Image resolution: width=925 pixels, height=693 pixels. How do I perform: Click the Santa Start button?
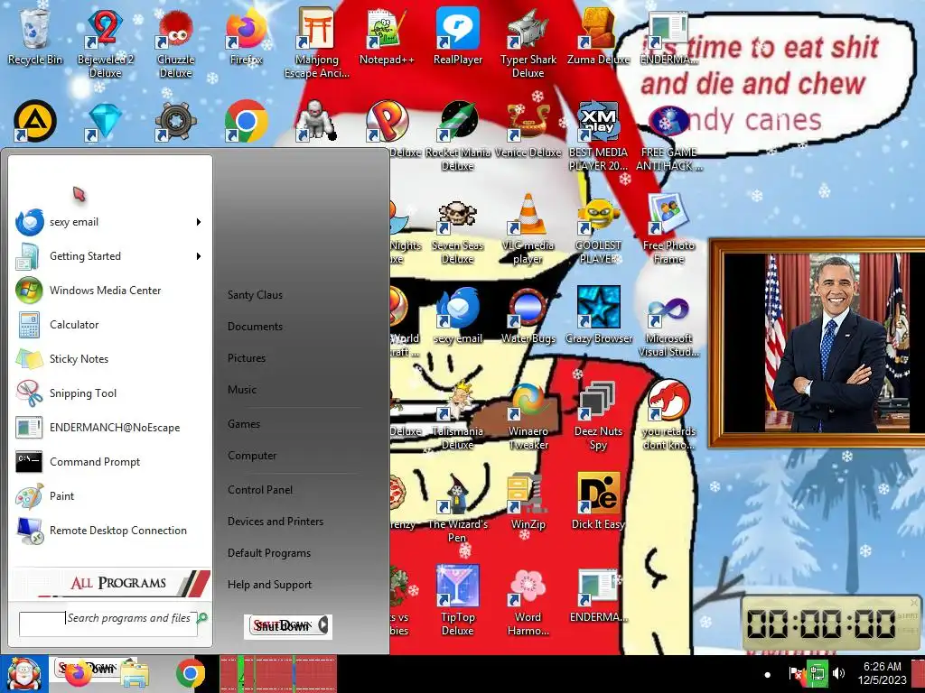point(23,674)
